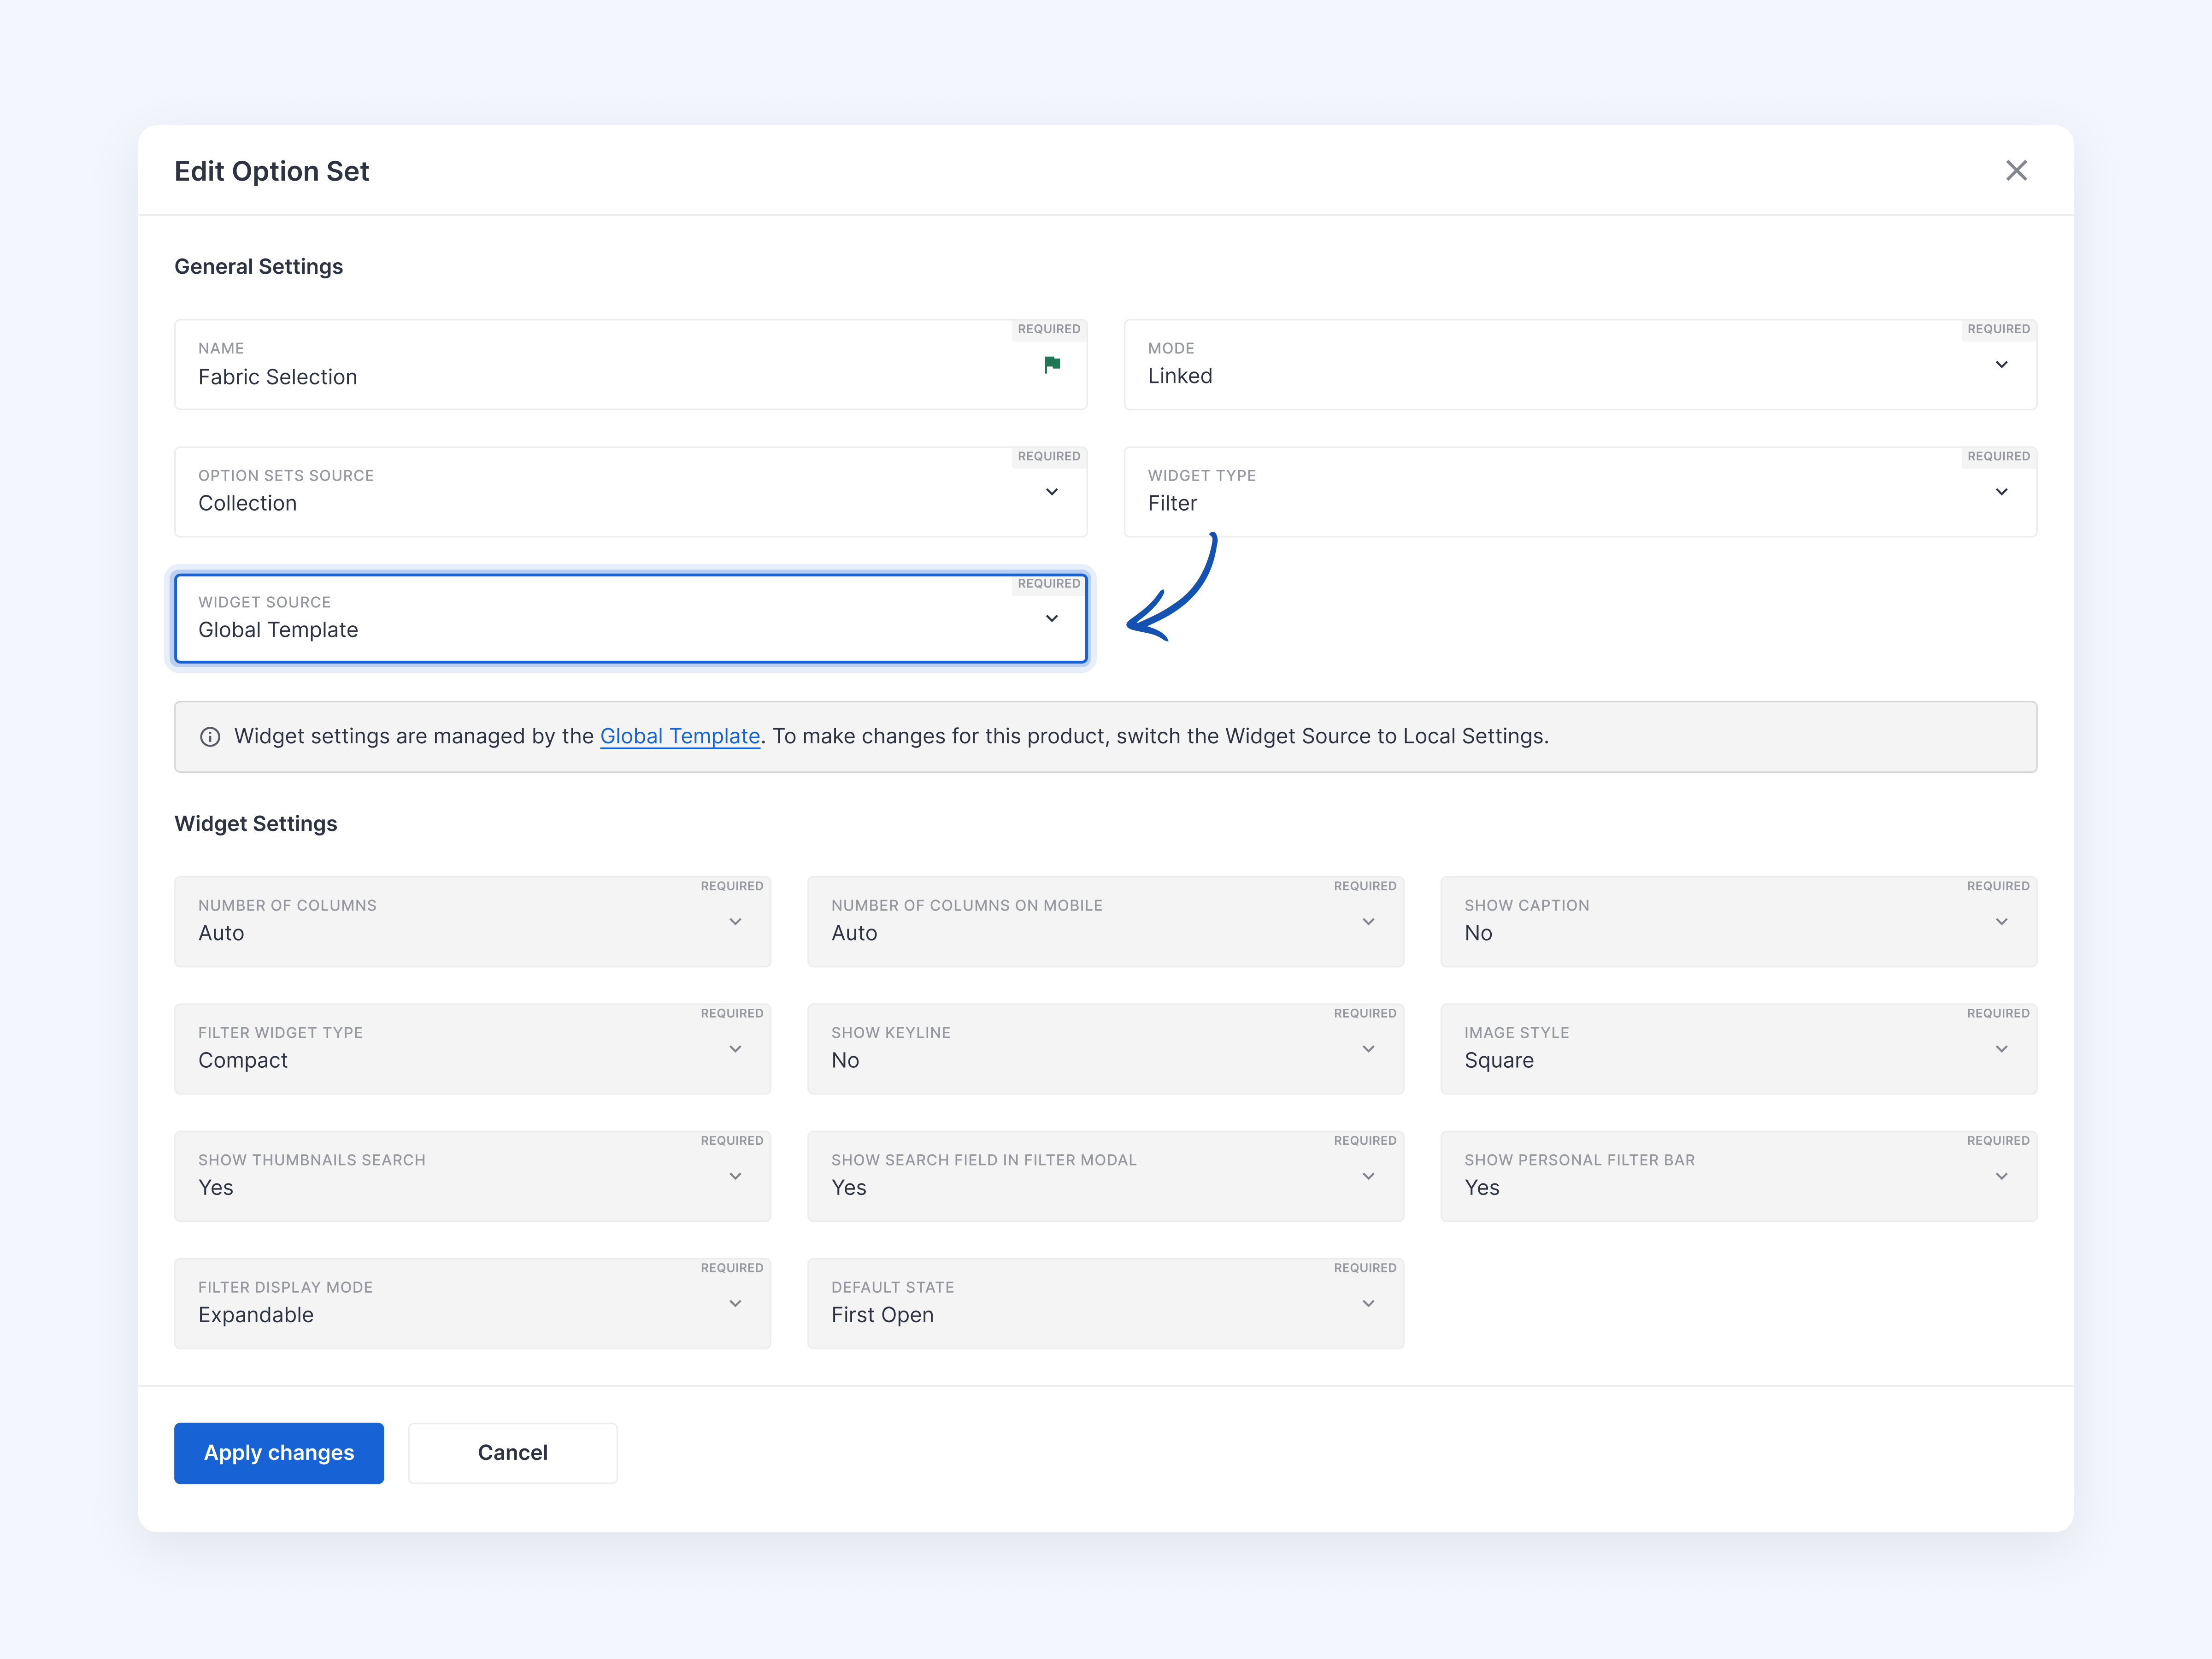
Task: Click the Apply changes button
Action: click(278, 1452)
